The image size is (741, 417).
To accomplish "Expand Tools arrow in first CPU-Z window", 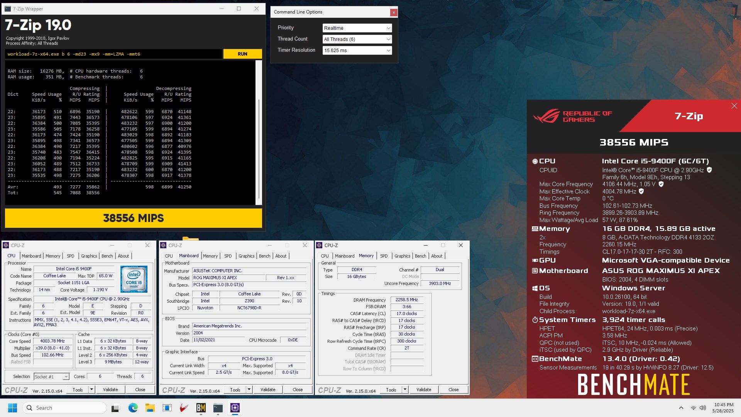I will [92, 390].
